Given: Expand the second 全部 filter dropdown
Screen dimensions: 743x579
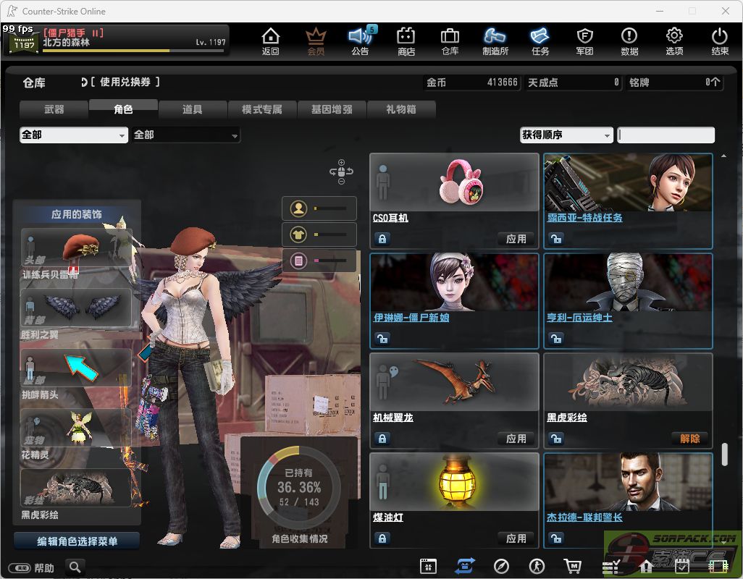Looking at the screenshot, I should point(186,135).
